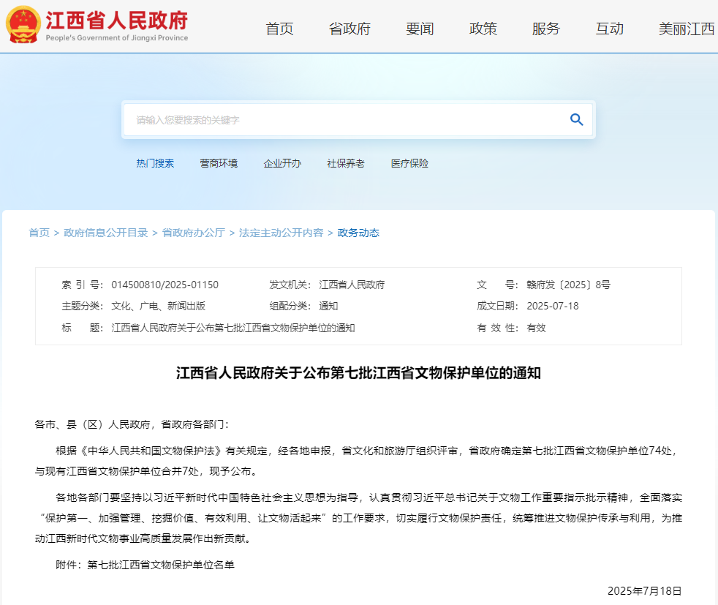Open the 互动 navigation menu item
Image resolution: width=718 pixels, height=605 pixels.
[610, 29]
